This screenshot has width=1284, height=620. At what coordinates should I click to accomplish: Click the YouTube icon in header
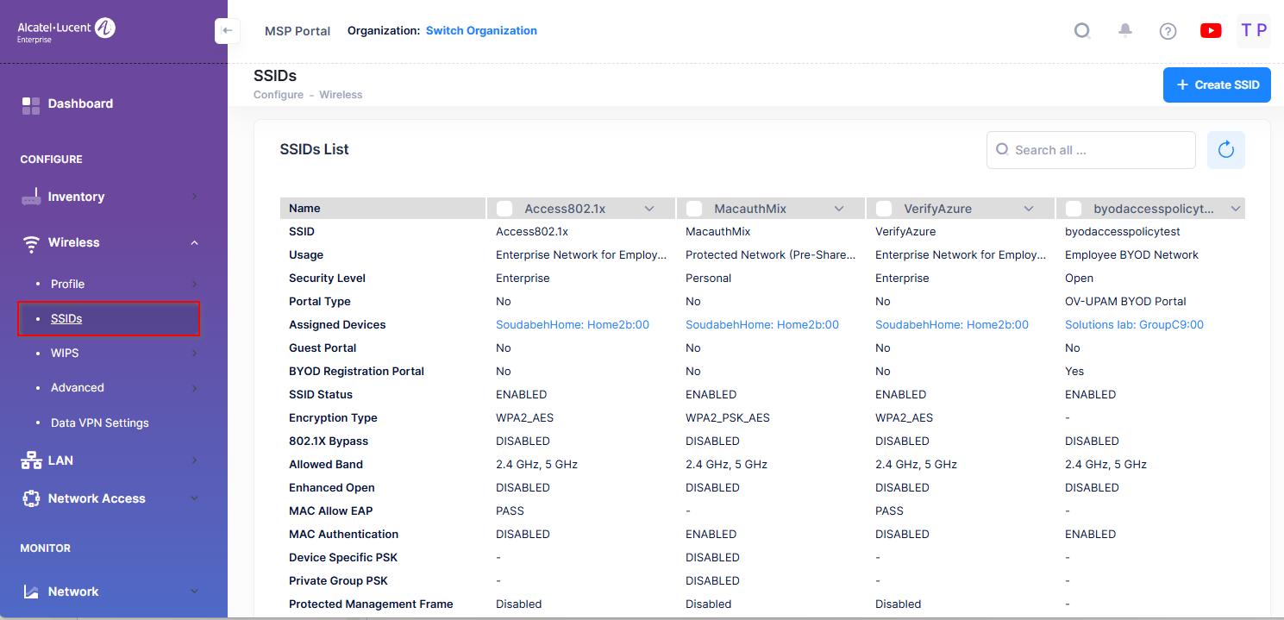coord(1211,31)
